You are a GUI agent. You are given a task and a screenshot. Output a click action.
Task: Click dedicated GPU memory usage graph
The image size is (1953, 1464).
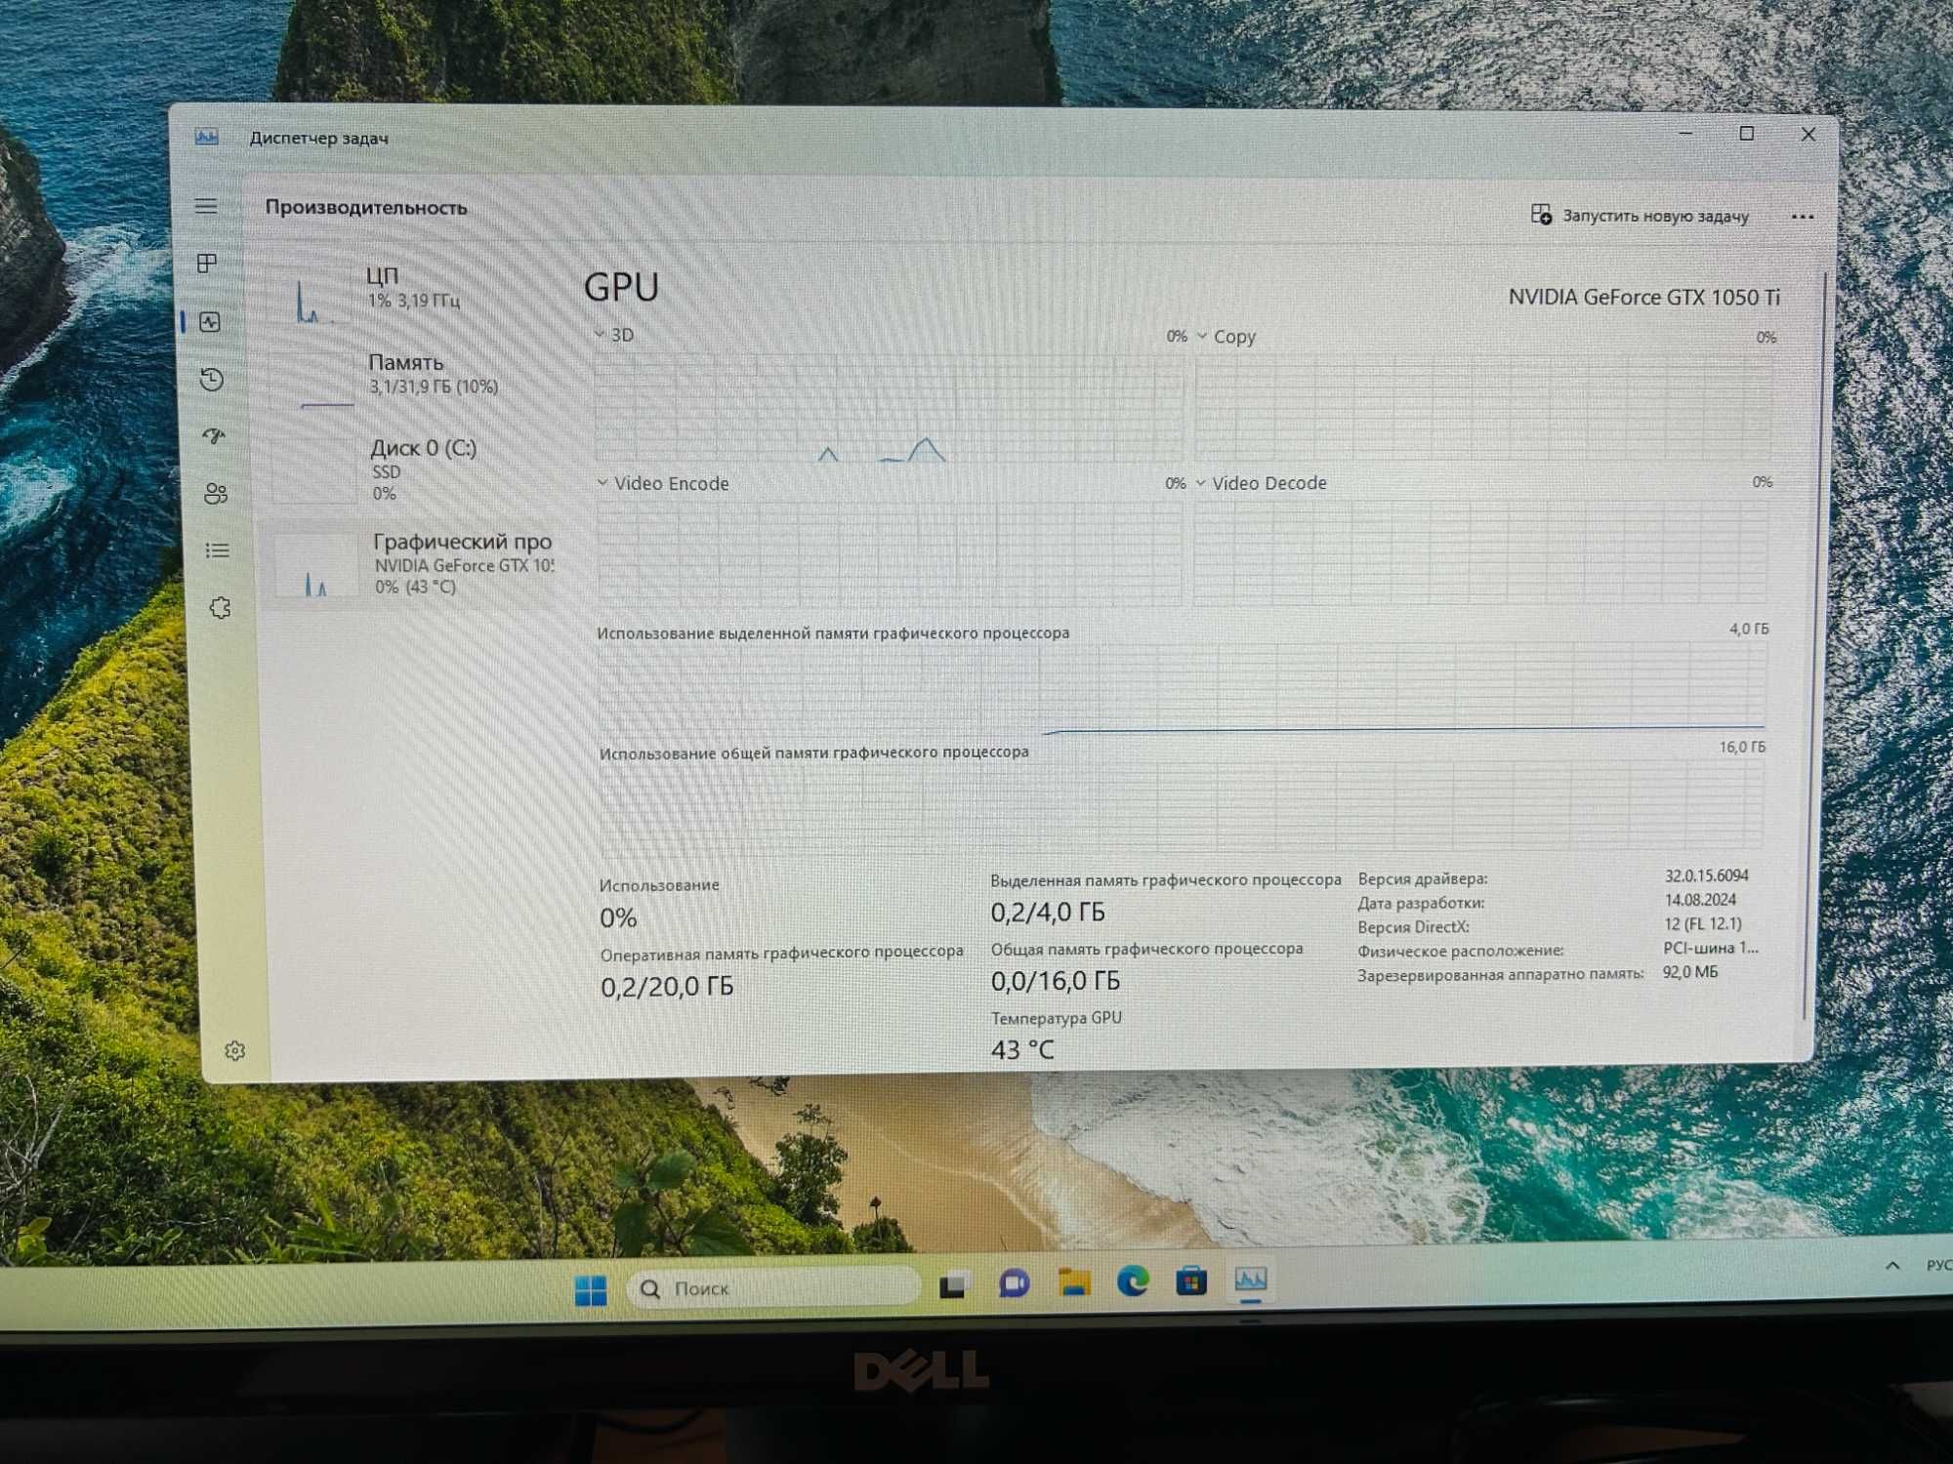click(1183, 687)
